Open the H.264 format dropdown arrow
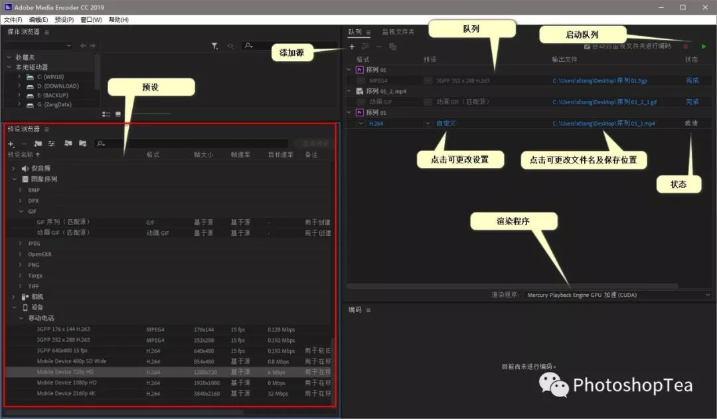This screenshot has width=717, height=419. tap(360, 124)
